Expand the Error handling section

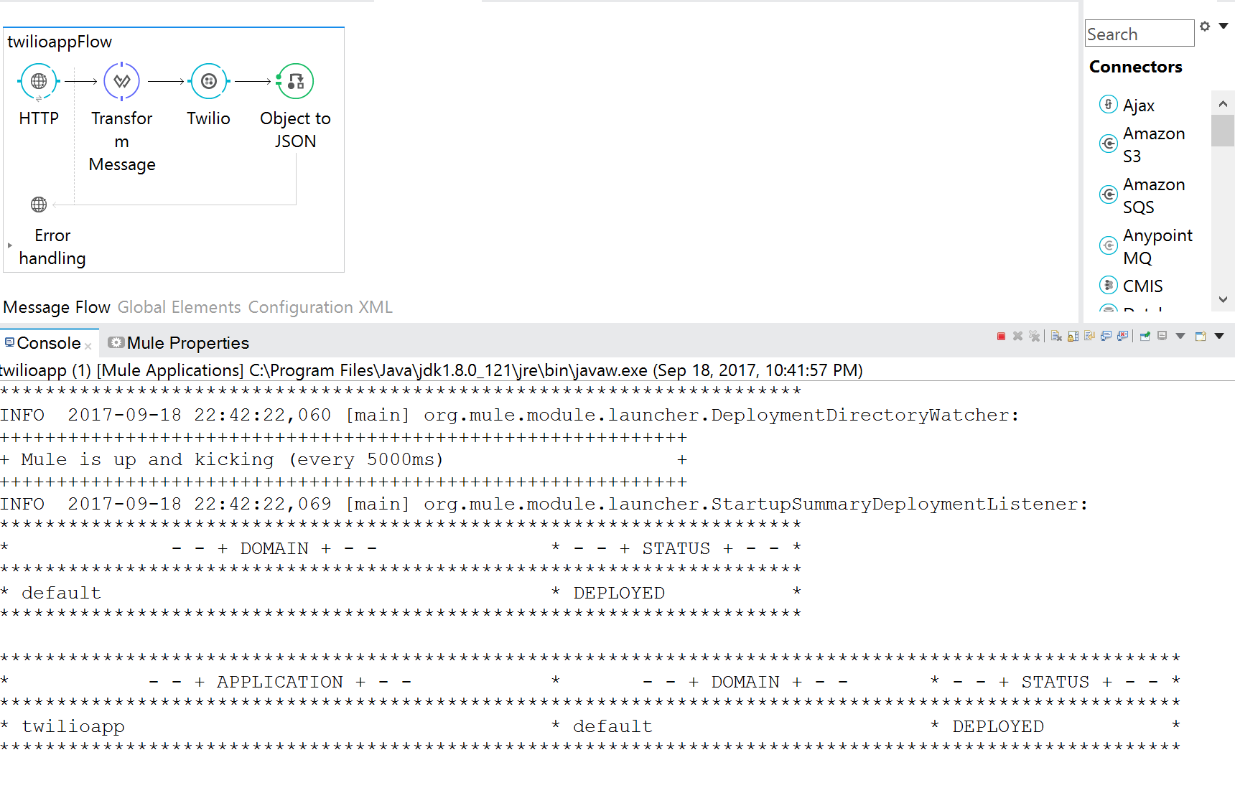[10, 245]
